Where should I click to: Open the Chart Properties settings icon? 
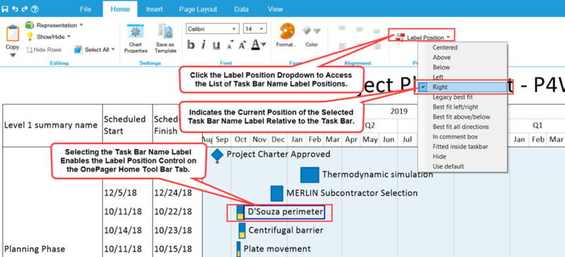pos(136,31)
